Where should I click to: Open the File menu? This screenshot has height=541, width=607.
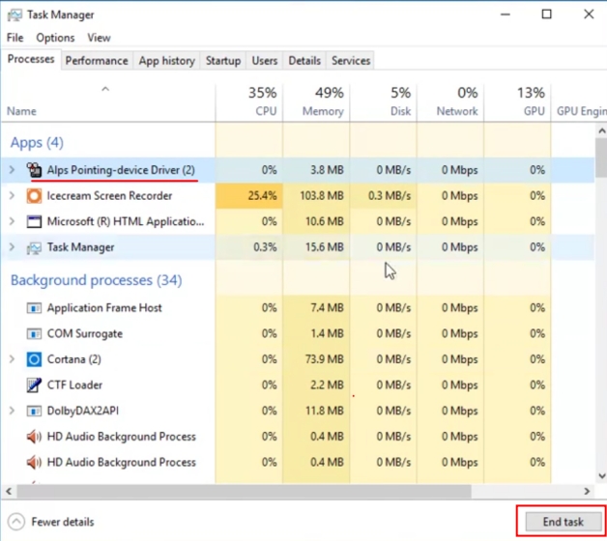click(15, 38)
